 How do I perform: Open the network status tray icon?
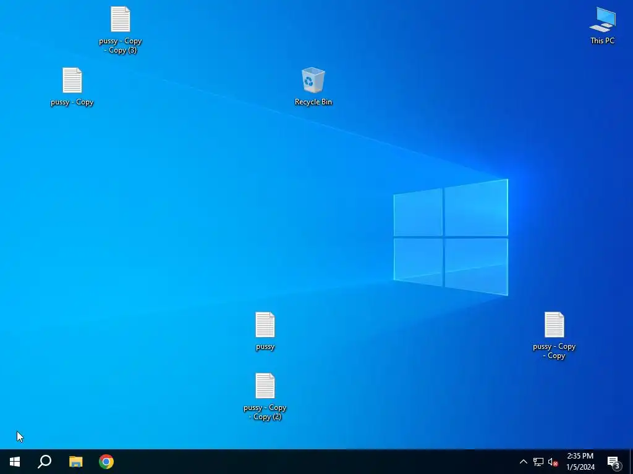click(538, 462)
